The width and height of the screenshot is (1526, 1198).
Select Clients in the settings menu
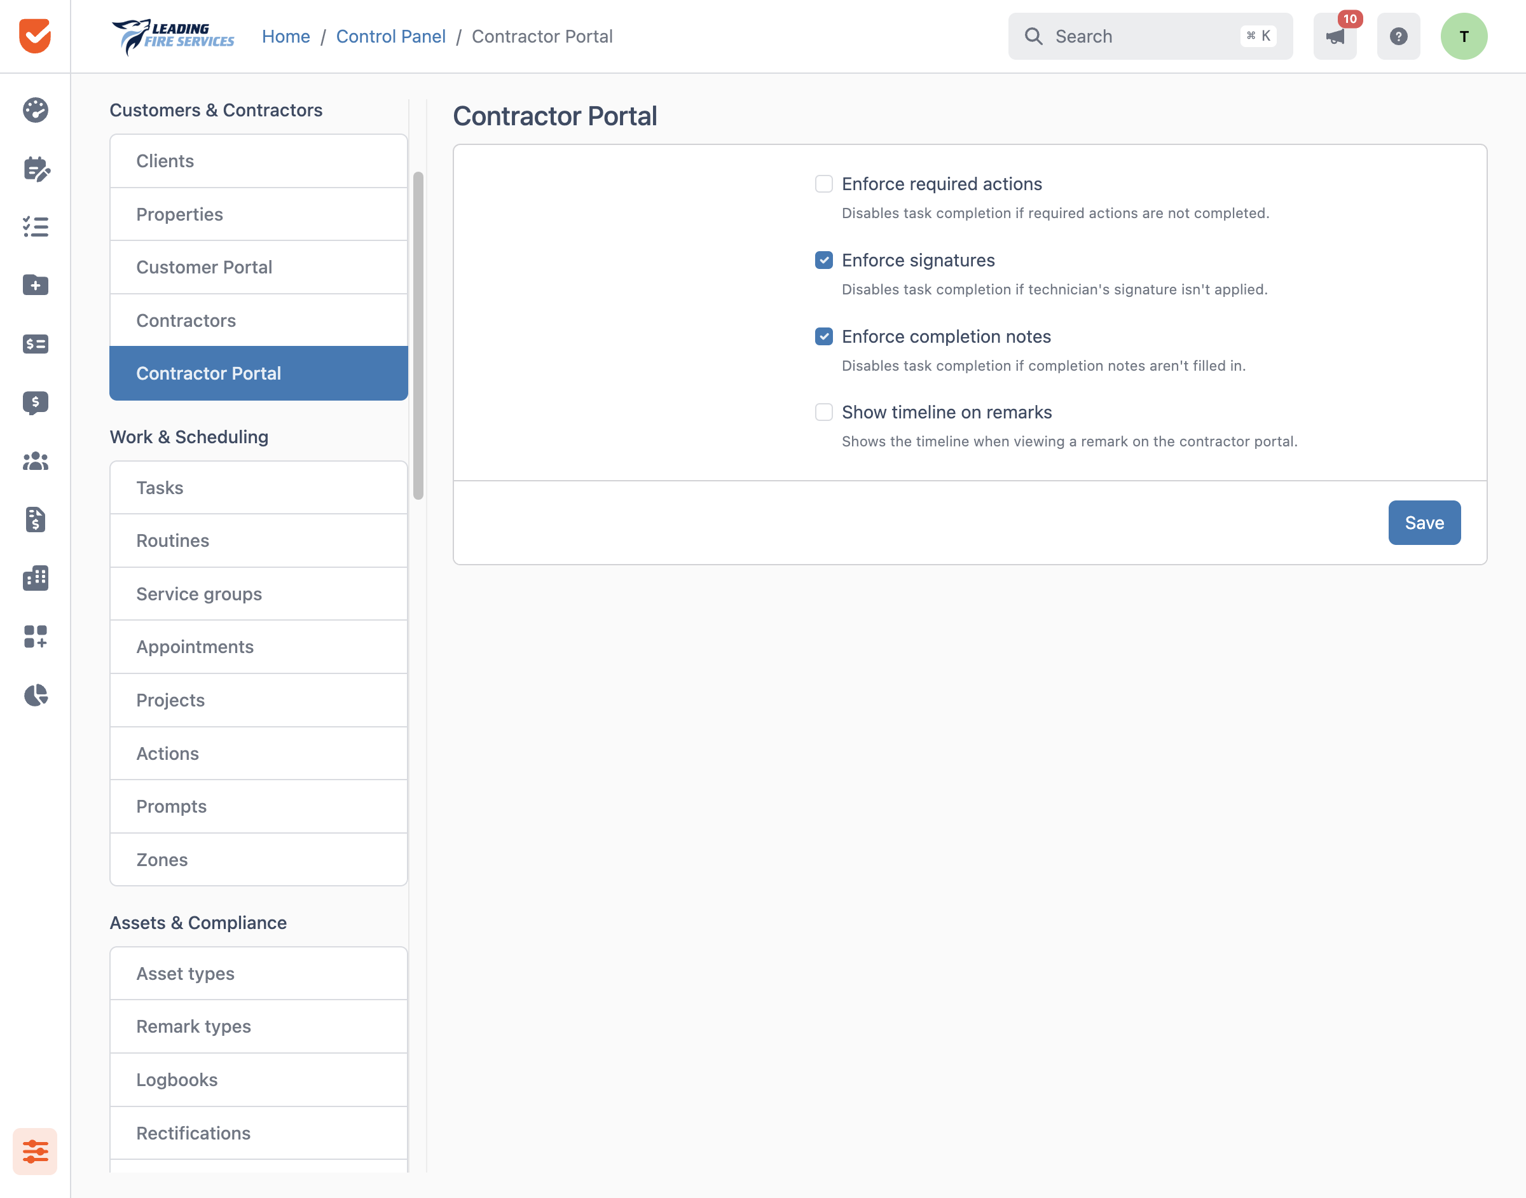tap(259, 162)
